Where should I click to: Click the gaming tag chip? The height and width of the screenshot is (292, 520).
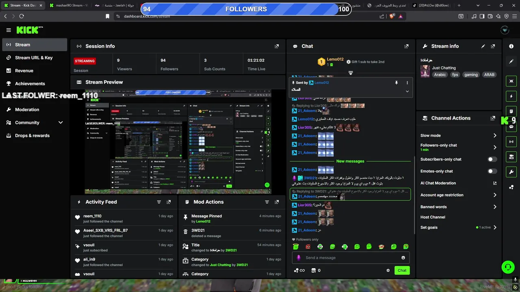tap(471, 75)
